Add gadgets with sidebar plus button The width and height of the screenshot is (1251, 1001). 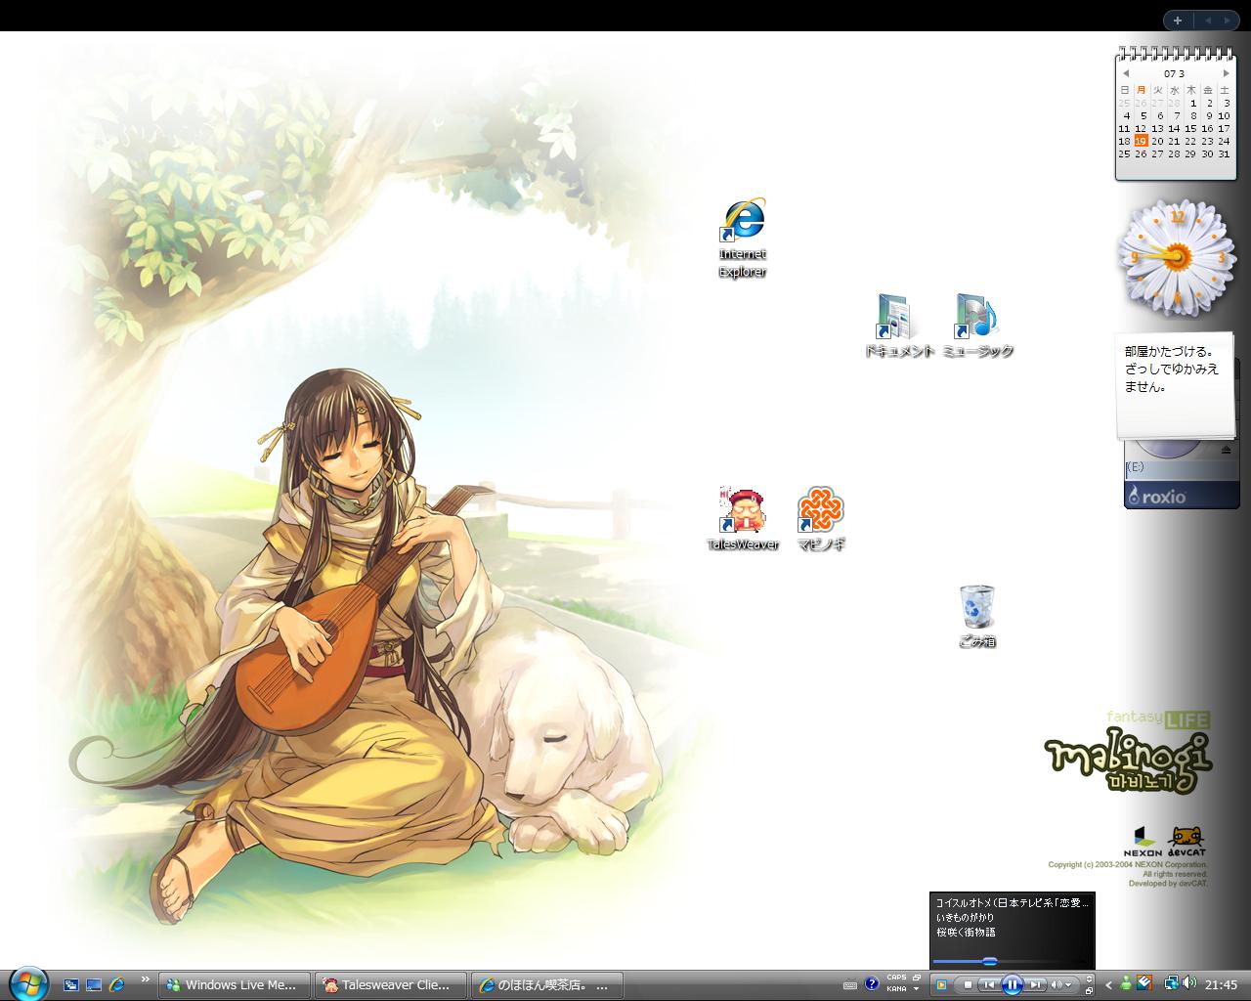(1178, 20)
